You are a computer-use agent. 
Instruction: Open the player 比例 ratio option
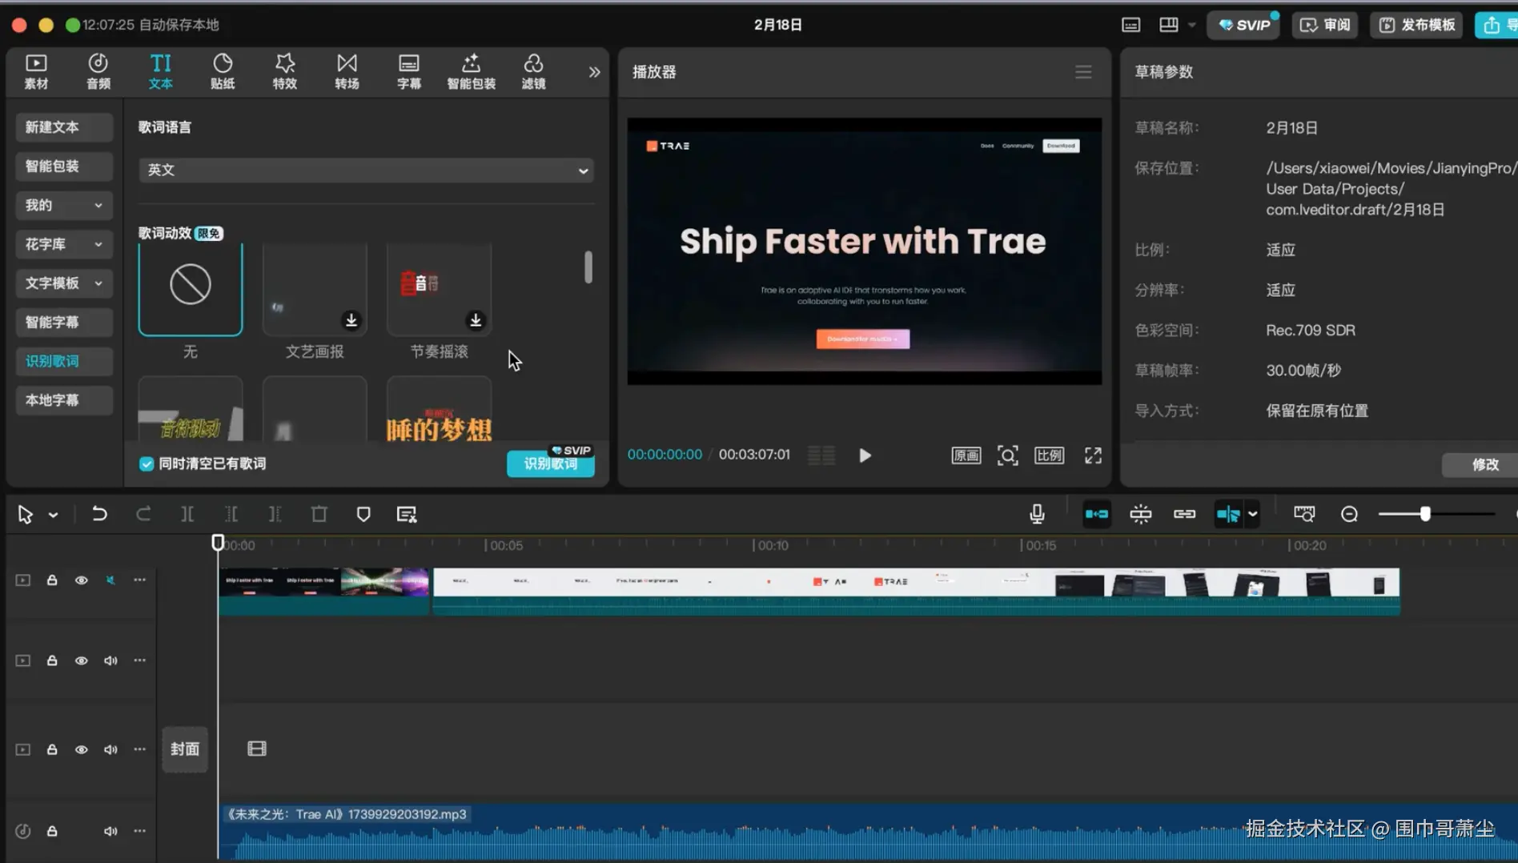tap(1049, 456)
